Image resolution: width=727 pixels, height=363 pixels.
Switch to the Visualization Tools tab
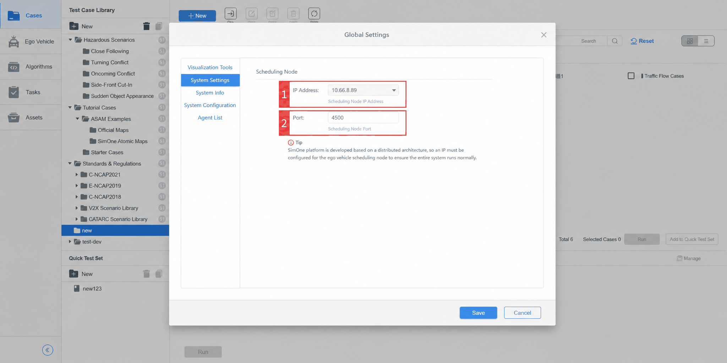[x=210, y=67]
